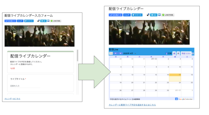209x115 pixels.
Task: Click the Facebook like button on the calendar page
Action: pyautogui.click(x=116, y=15)
